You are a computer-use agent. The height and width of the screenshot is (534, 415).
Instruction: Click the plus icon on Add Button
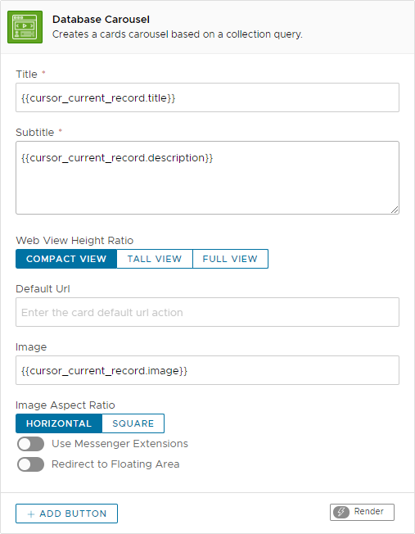click(x=31, y=514)
